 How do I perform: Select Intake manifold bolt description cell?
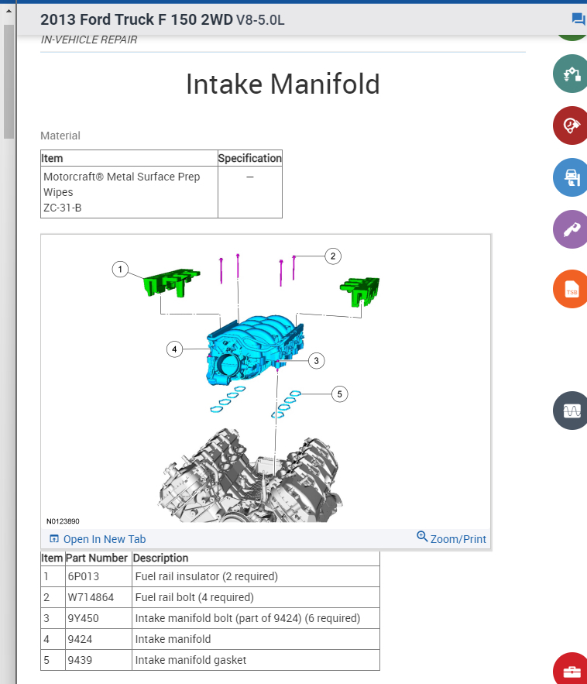(x=256, y=618)
